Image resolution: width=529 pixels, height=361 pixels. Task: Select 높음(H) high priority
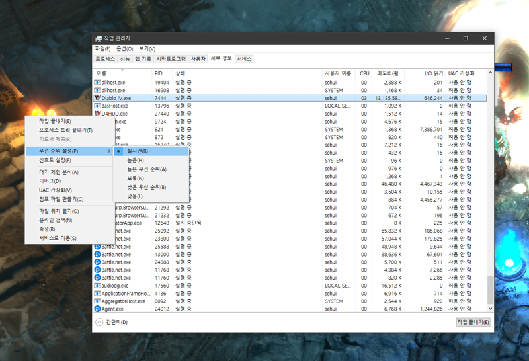[x=151, y=160]
